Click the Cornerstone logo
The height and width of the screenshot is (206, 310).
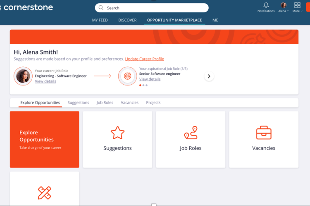click(x=26, y=7)
